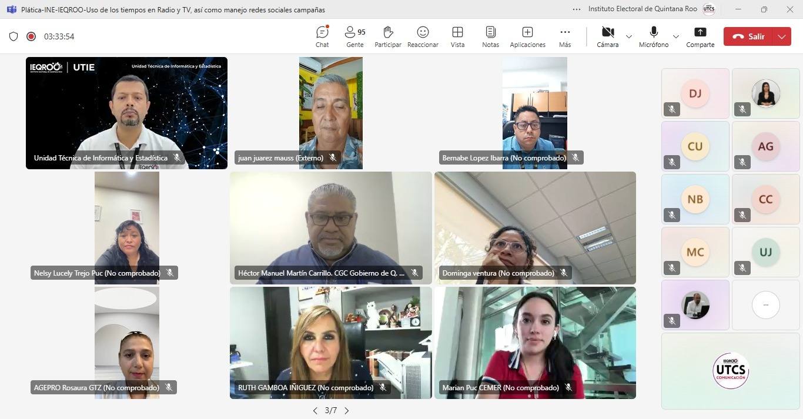The width and height of the screenshot is (803, 419).
Task: Open the dropdown next to Salir
Action: click(781, 36)
